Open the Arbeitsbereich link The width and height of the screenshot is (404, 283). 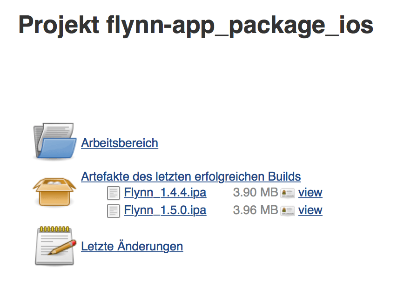[120, 143]
